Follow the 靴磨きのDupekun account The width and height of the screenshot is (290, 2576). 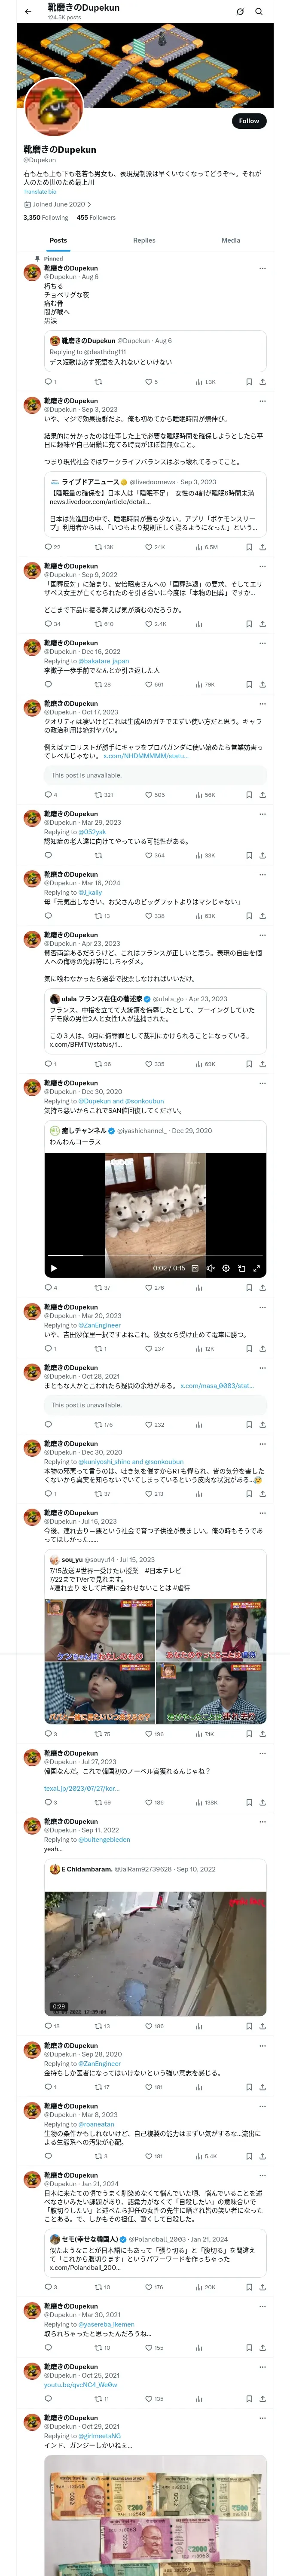(249, 121)
